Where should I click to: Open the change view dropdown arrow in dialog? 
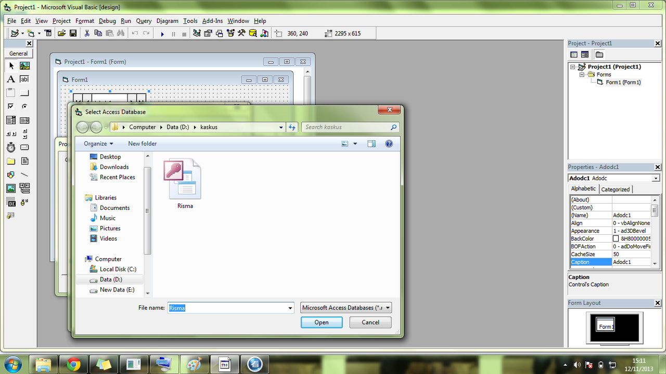(355, 144)
